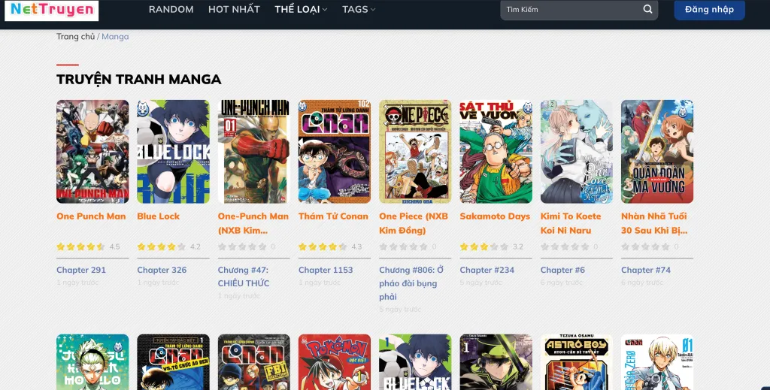Viewport: 770px width, 390px height.
Task: Open the NetTruyen logo home link
Action: point(52,10)
